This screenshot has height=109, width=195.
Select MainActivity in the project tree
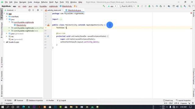pyautogui.click(x=21, y=25)
